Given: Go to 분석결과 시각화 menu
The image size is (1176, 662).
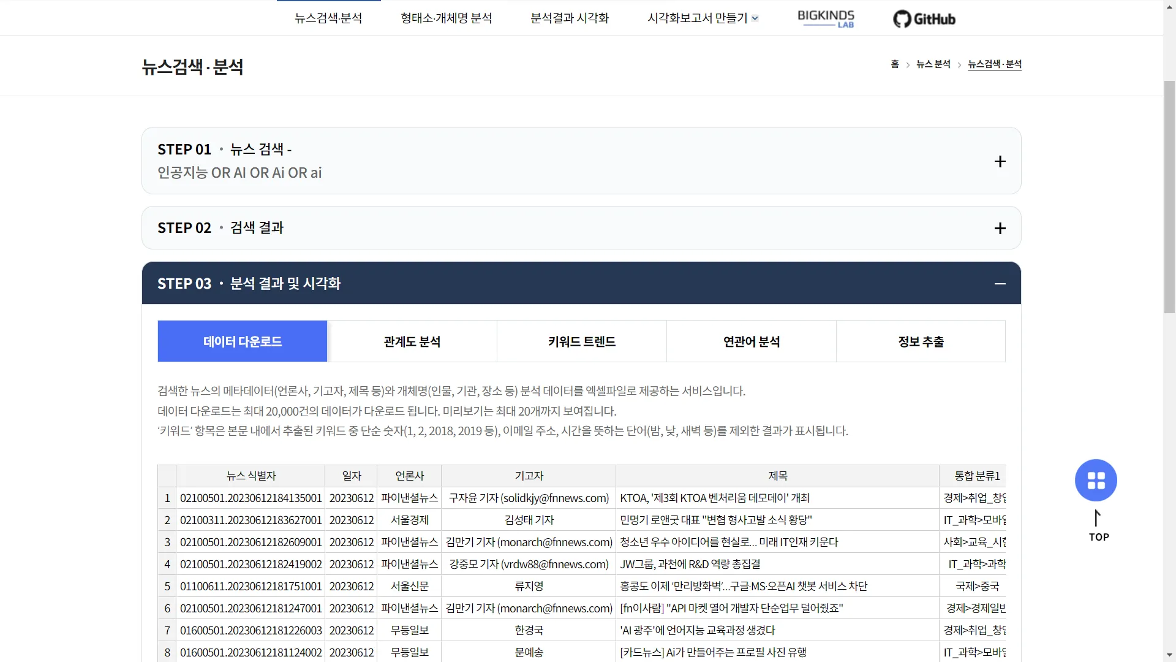Looking at the screenshot, I should tap(570, 18).
